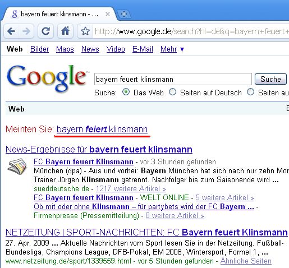Reload the page with refresh icon
The width and height of the screenshot is (289, 268).
(x=45, y=31)
